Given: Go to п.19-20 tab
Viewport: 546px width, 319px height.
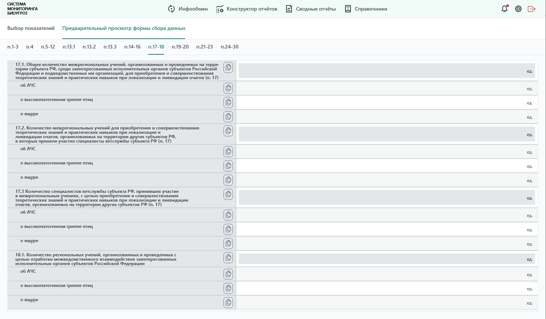Looking at the screenshot, I should [180, 47].
